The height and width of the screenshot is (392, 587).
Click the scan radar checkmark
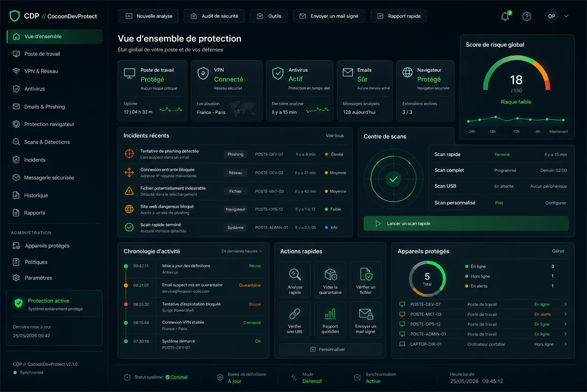point(393,179)
